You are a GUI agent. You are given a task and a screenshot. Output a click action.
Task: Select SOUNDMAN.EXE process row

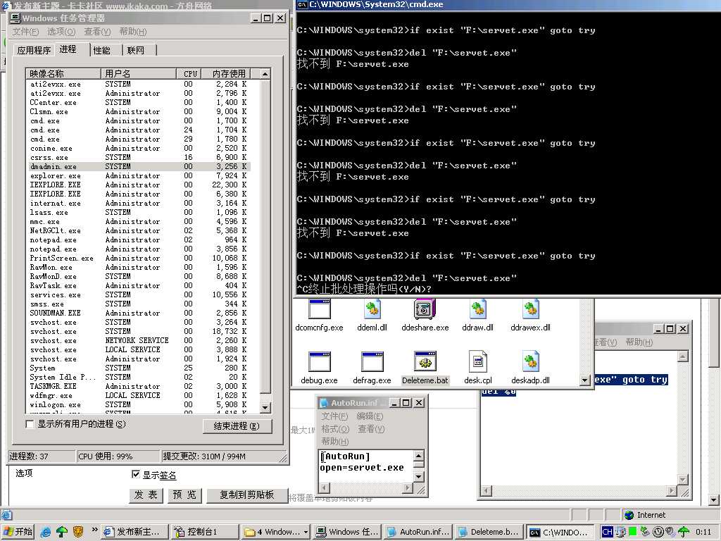click(139, 313)
